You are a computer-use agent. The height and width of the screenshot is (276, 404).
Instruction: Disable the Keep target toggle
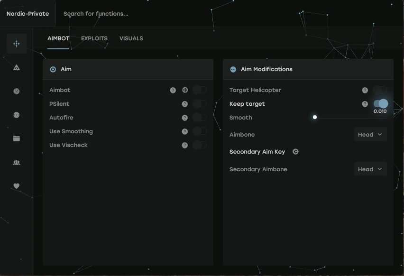(x=381, y=103)
